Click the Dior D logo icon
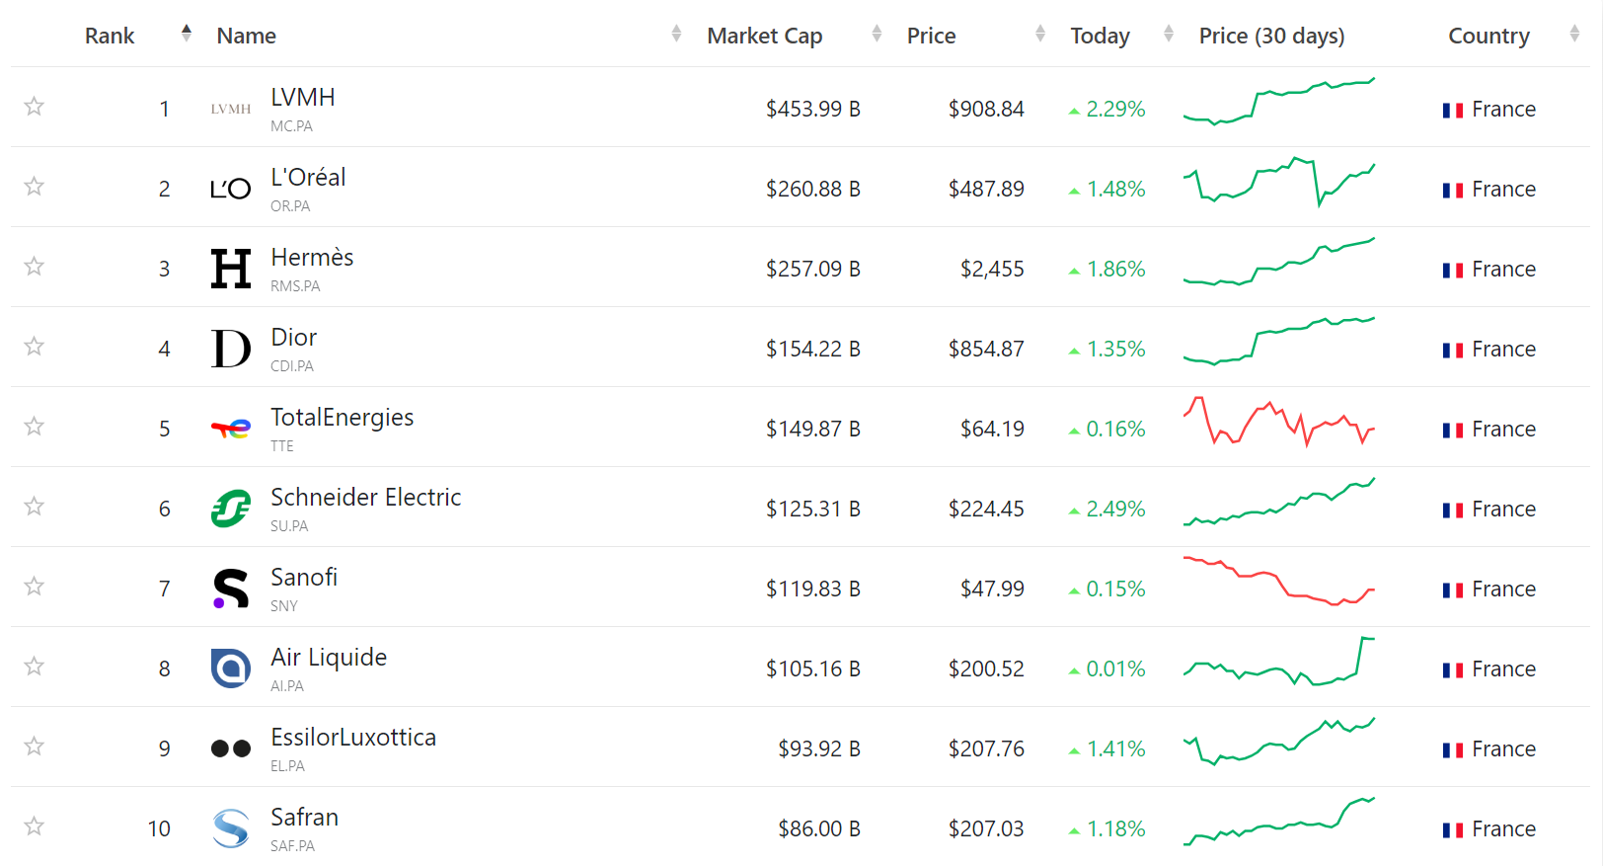Viewport: 1603px width, 866px height. point(231,349)
